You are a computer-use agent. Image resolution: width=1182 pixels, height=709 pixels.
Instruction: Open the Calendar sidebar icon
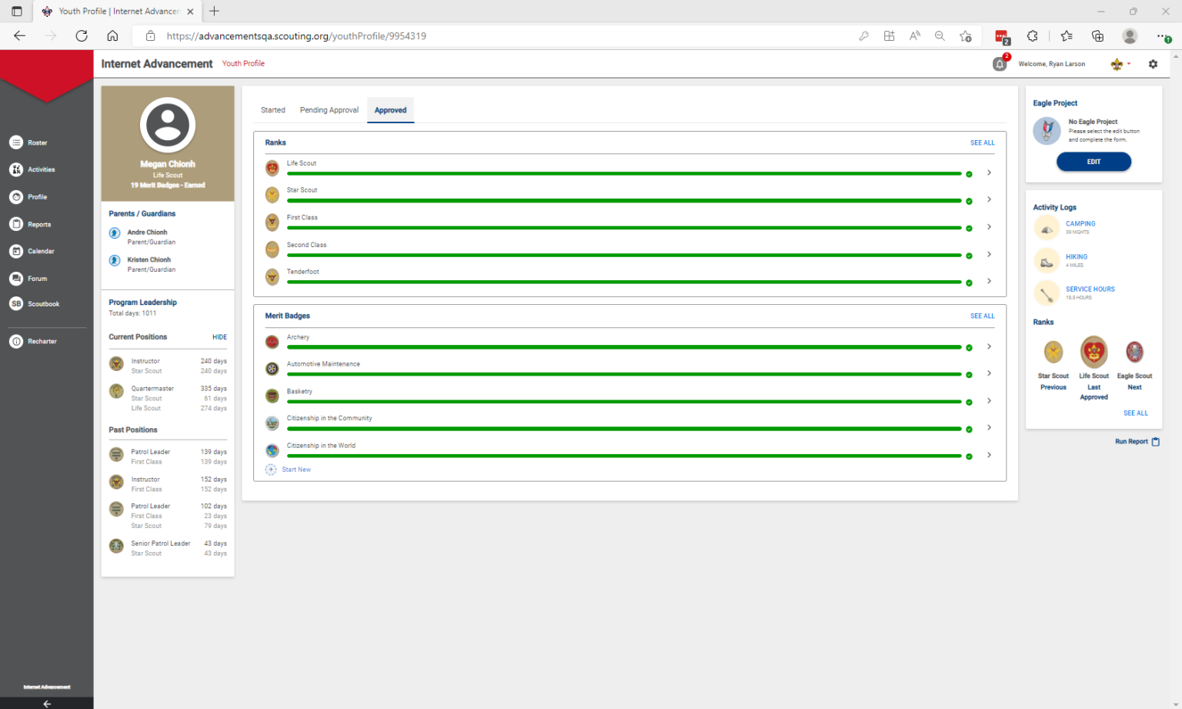tap(16, 251)
